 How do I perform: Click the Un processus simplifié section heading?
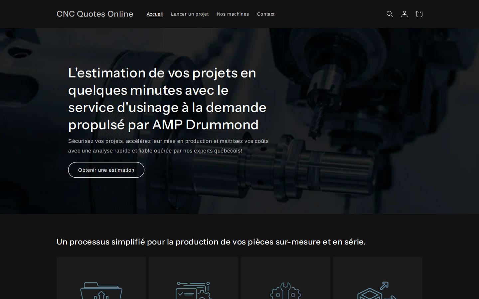(211, 242)
